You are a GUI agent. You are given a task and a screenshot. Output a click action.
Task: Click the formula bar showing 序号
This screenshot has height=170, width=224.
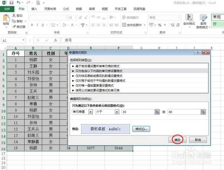click(x=142, y=40)
